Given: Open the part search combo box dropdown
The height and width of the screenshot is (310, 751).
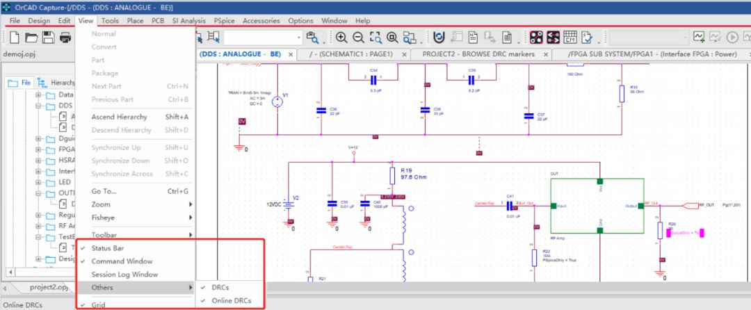Looking at the screenshot, I should [x=299, y=38].
